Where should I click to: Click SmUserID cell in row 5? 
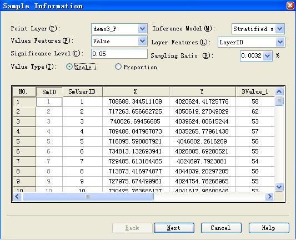pos(82,142)
